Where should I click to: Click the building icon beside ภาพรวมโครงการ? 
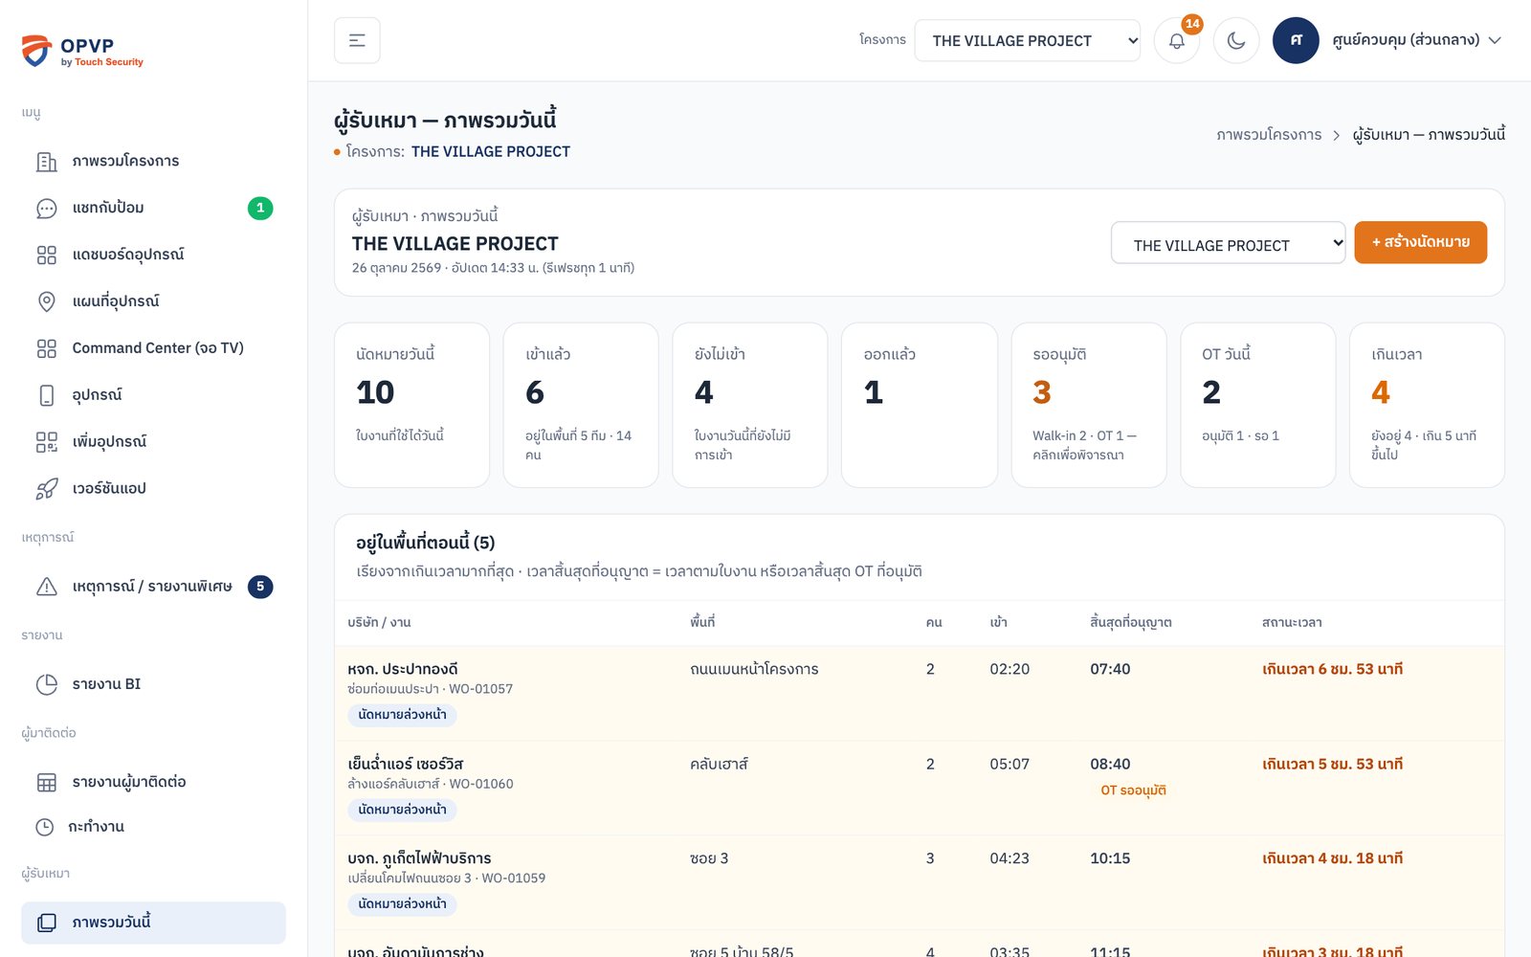(46, 161)
